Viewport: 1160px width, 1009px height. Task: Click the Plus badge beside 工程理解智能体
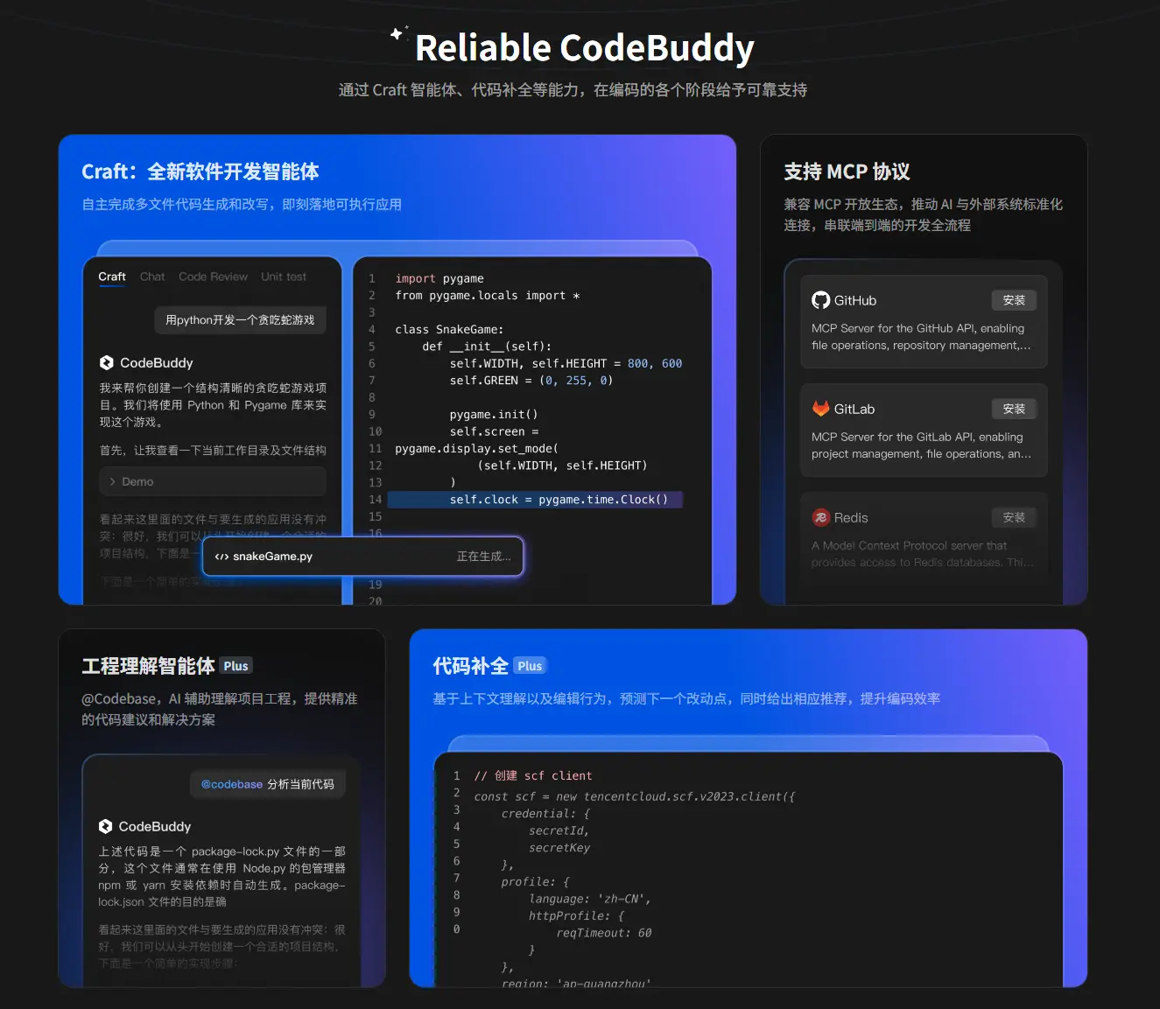point(236,666)
